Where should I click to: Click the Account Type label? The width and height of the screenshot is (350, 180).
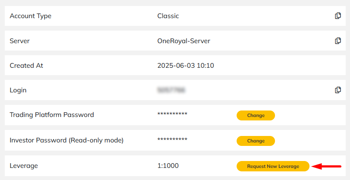tap(31, 16)
